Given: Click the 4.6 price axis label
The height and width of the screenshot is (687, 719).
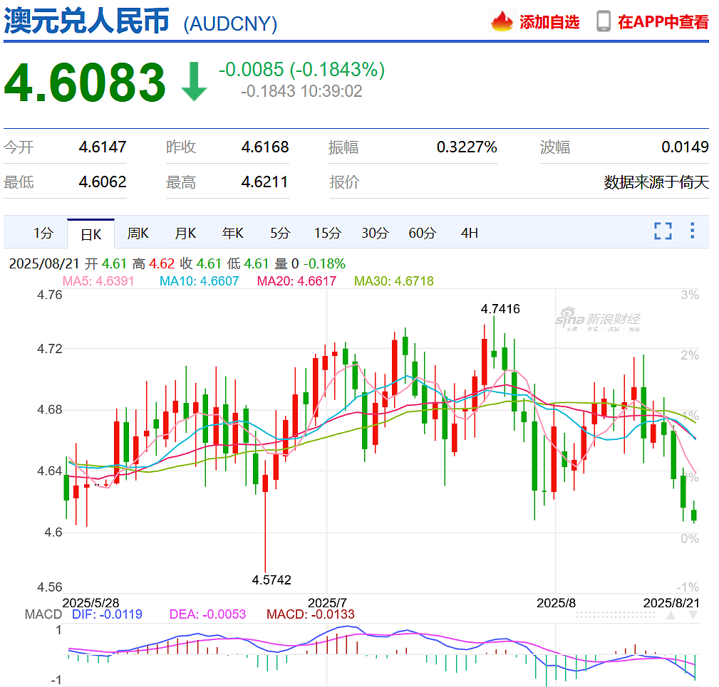Looking at the screenshot, I should tap(53, 533).
